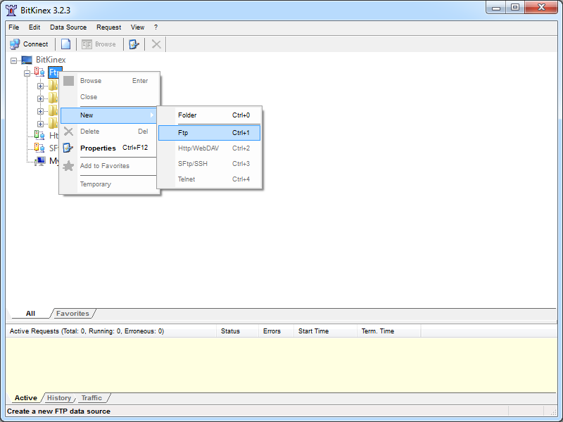Click the Properties edit icon in the toolbar
Image resolution: width=563 pixels, height=422 pixels.
pos(134,44)
